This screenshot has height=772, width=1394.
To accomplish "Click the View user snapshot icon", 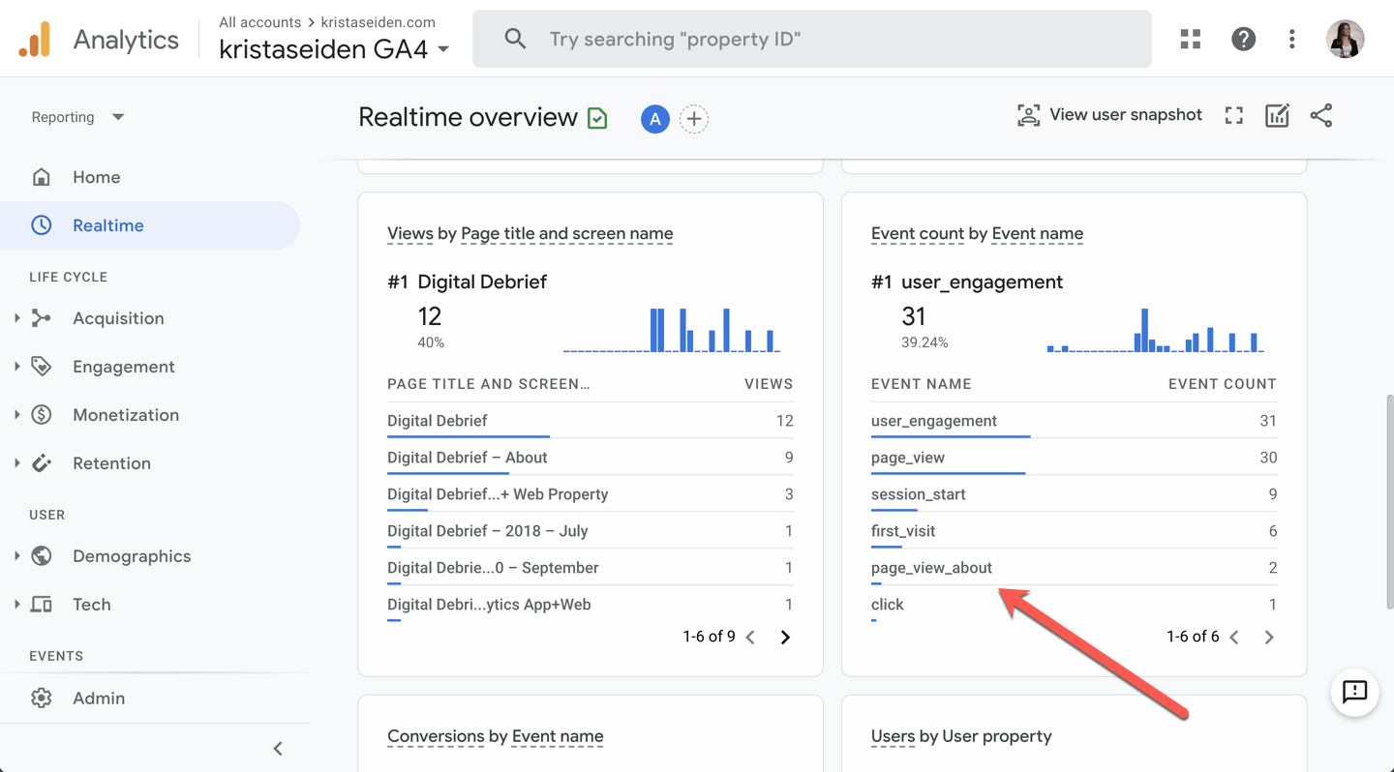I will pyautogui.click(x=1028, y=115).
